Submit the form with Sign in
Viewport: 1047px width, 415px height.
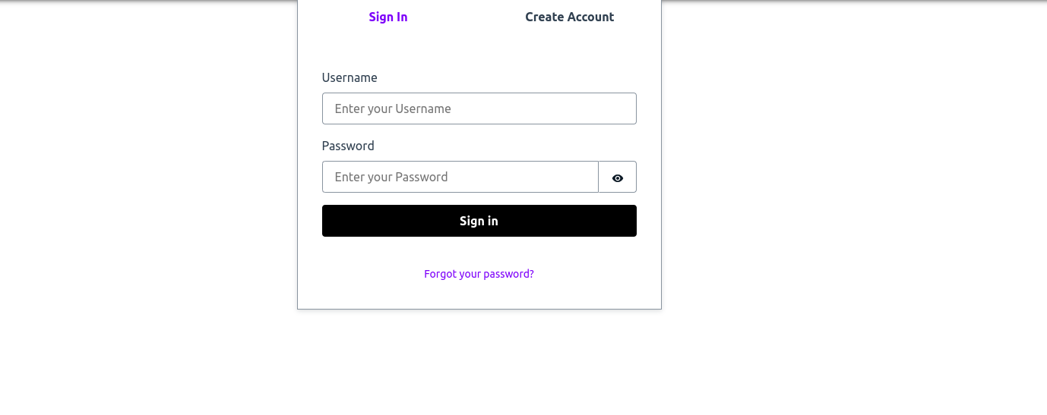click(479, 221)
